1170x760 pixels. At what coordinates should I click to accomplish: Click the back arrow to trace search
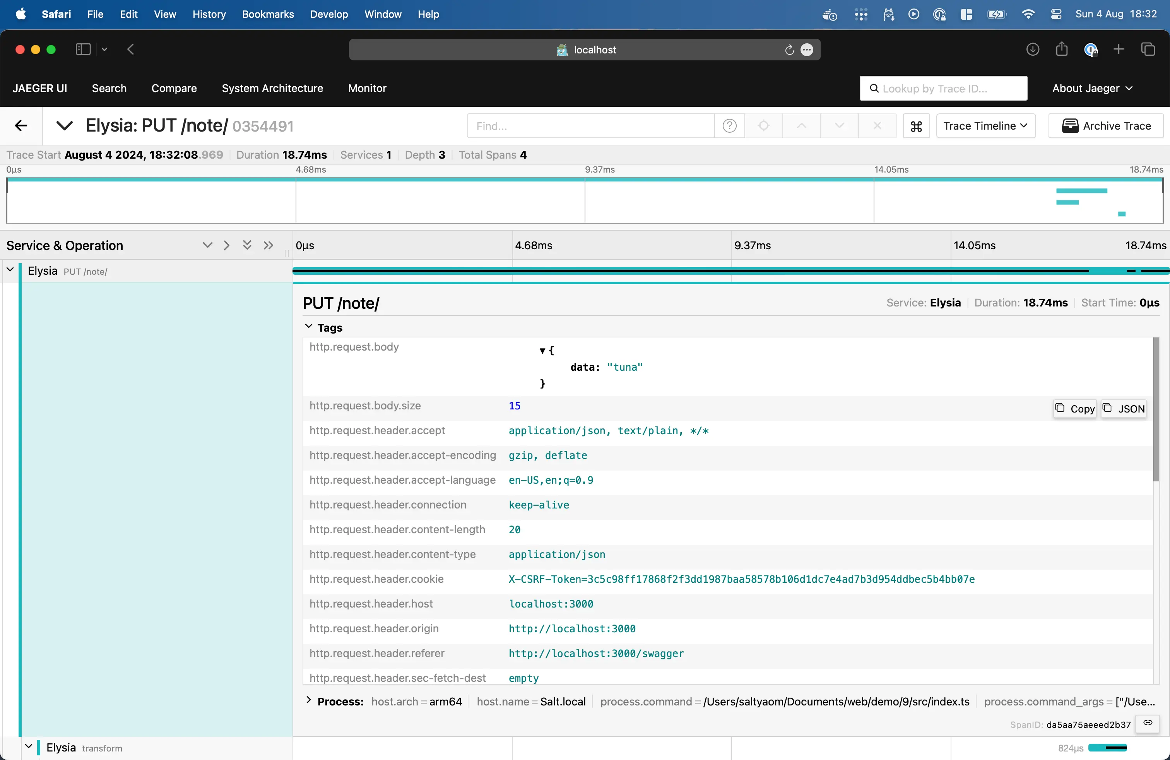click(x=21, y=126)
